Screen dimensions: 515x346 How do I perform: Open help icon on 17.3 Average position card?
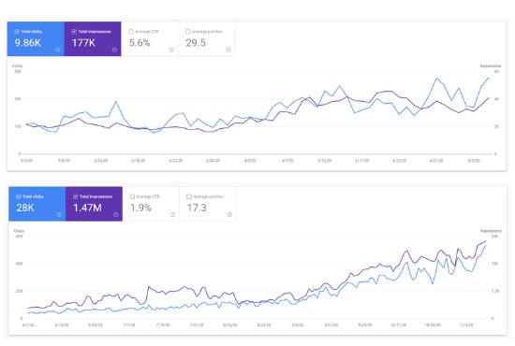click(x=229, y=214)
